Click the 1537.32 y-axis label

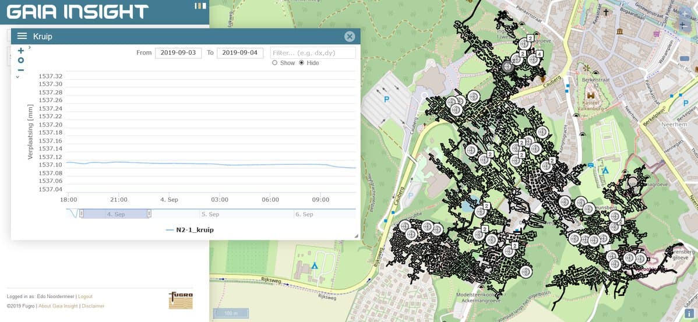click(50, 76)
